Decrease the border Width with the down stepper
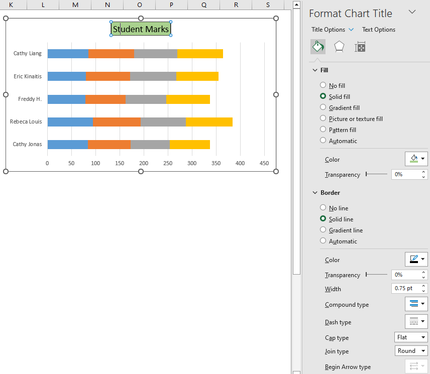This screenshot has width=430, height=374. pos(423,291)
